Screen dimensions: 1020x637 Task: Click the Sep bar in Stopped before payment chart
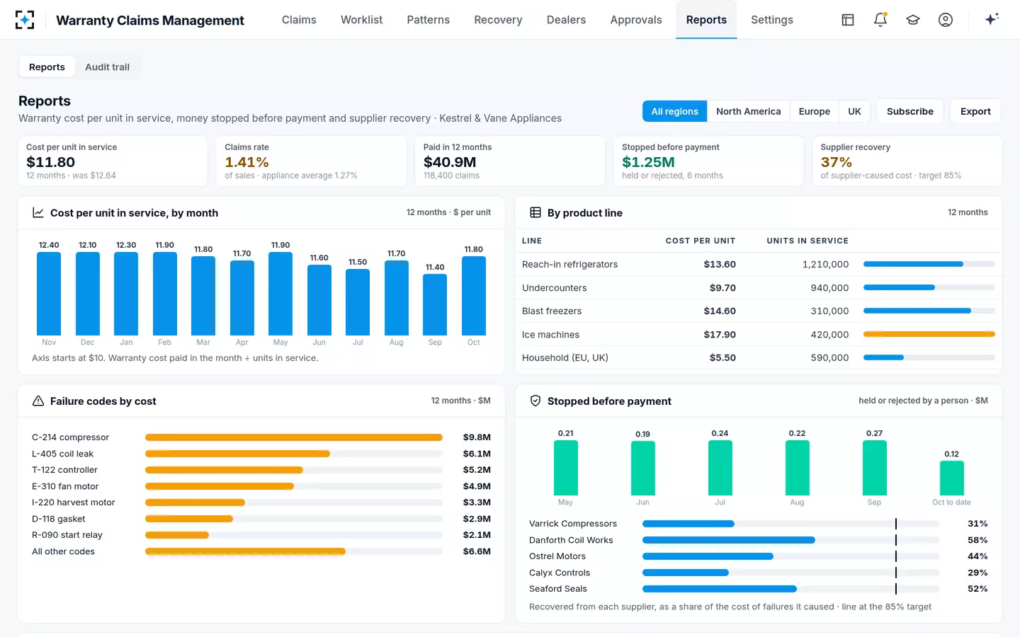(x=874, y=468)
